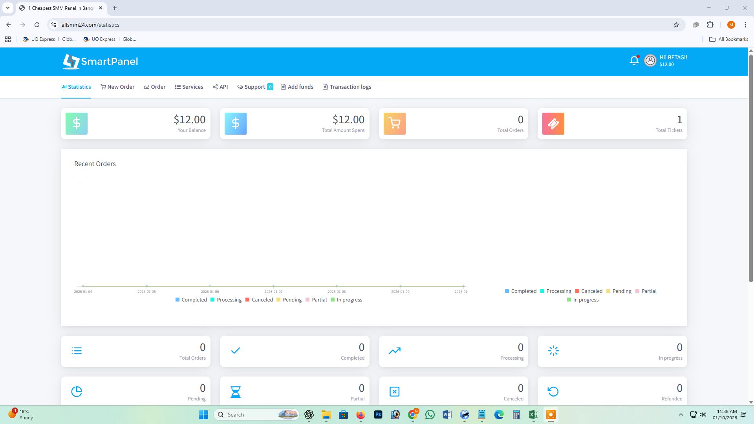Viewport: 754px width, 424px height.
Task: Click the user profile avatar icon
Action: coord(650,60)
